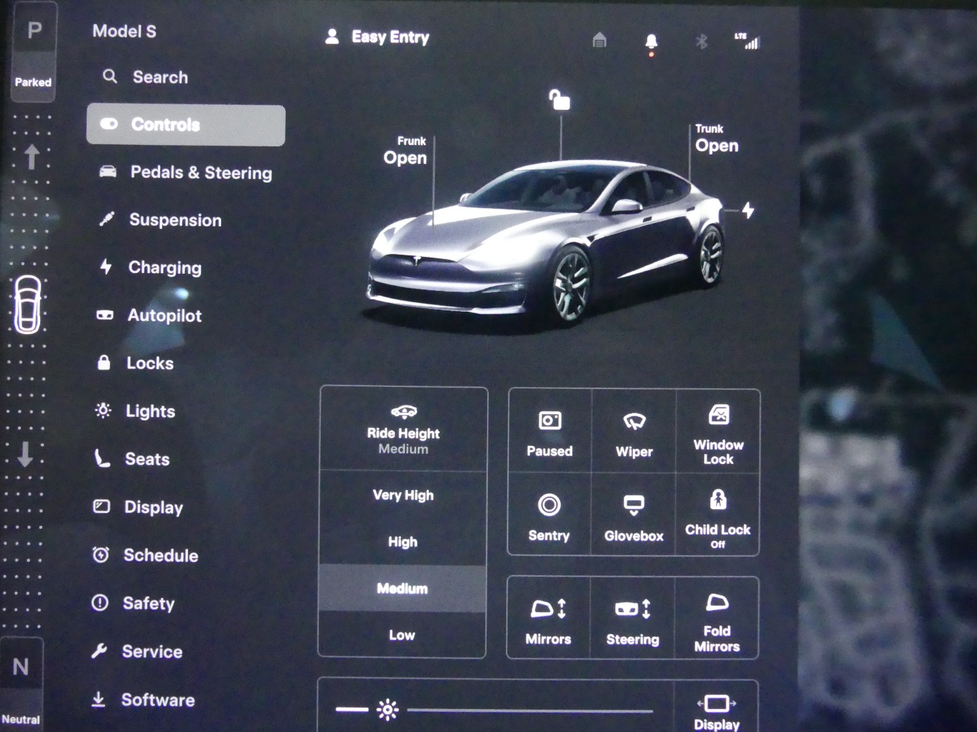The width and height of the screenshot is (977, 732).
Task: Open Easy Entry driver profile menu
Action: [x=378, y=37]
